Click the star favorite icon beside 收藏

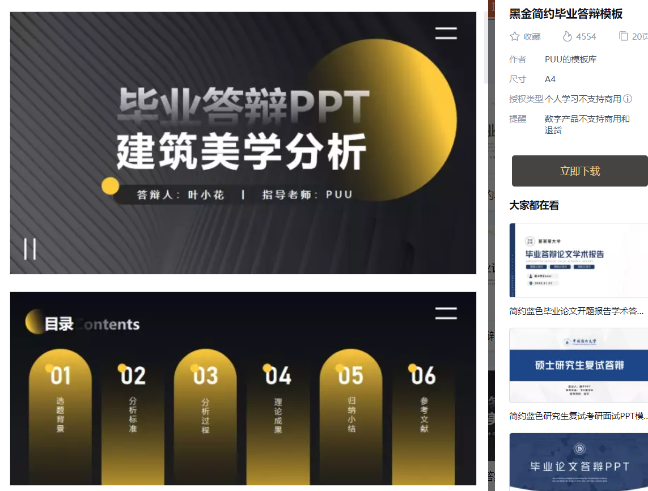click(x=515, y=36)
